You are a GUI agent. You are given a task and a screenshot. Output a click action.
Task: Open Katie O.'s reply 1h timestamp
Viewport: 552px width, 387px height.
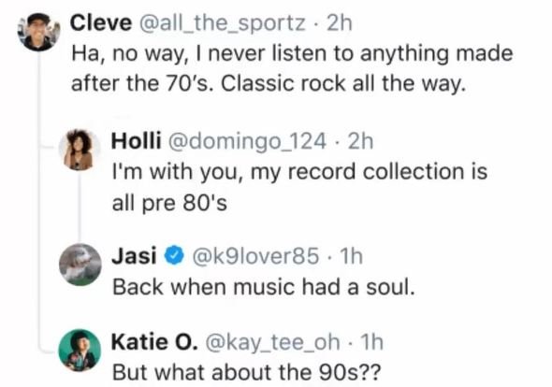(371, 341)
